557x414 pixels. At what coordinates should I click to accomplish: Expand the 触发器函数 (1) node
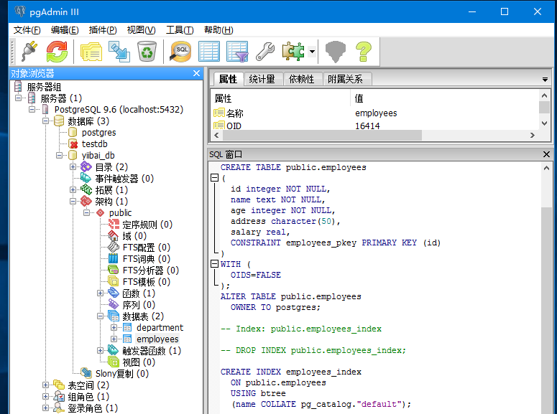click(100, 350)
